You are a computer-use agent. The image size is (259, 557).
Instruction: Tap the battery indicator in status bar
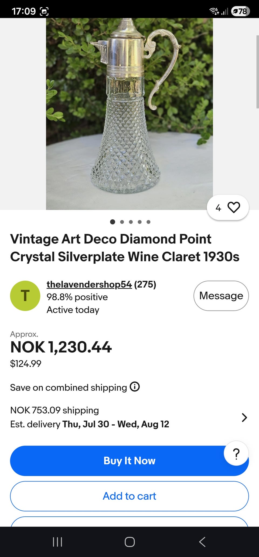pyautogui.click(x=240, y=11)
